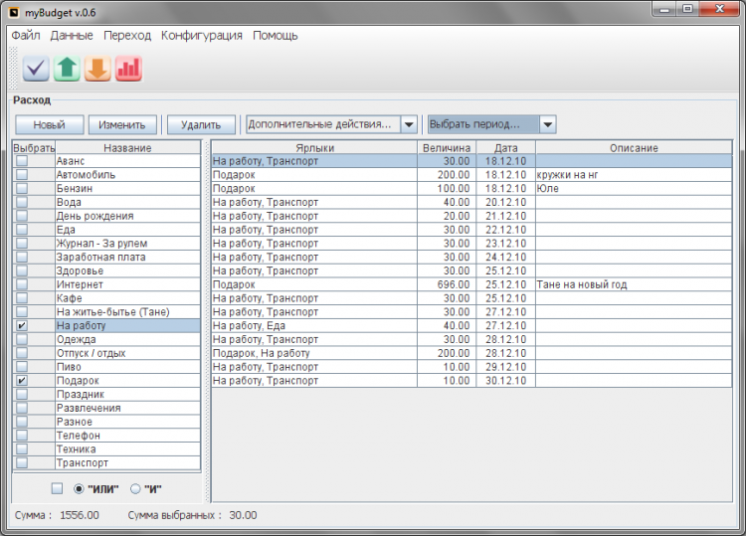Select the "И" radio button
This screenshot has width=746, height=536.
pos(135,489)
